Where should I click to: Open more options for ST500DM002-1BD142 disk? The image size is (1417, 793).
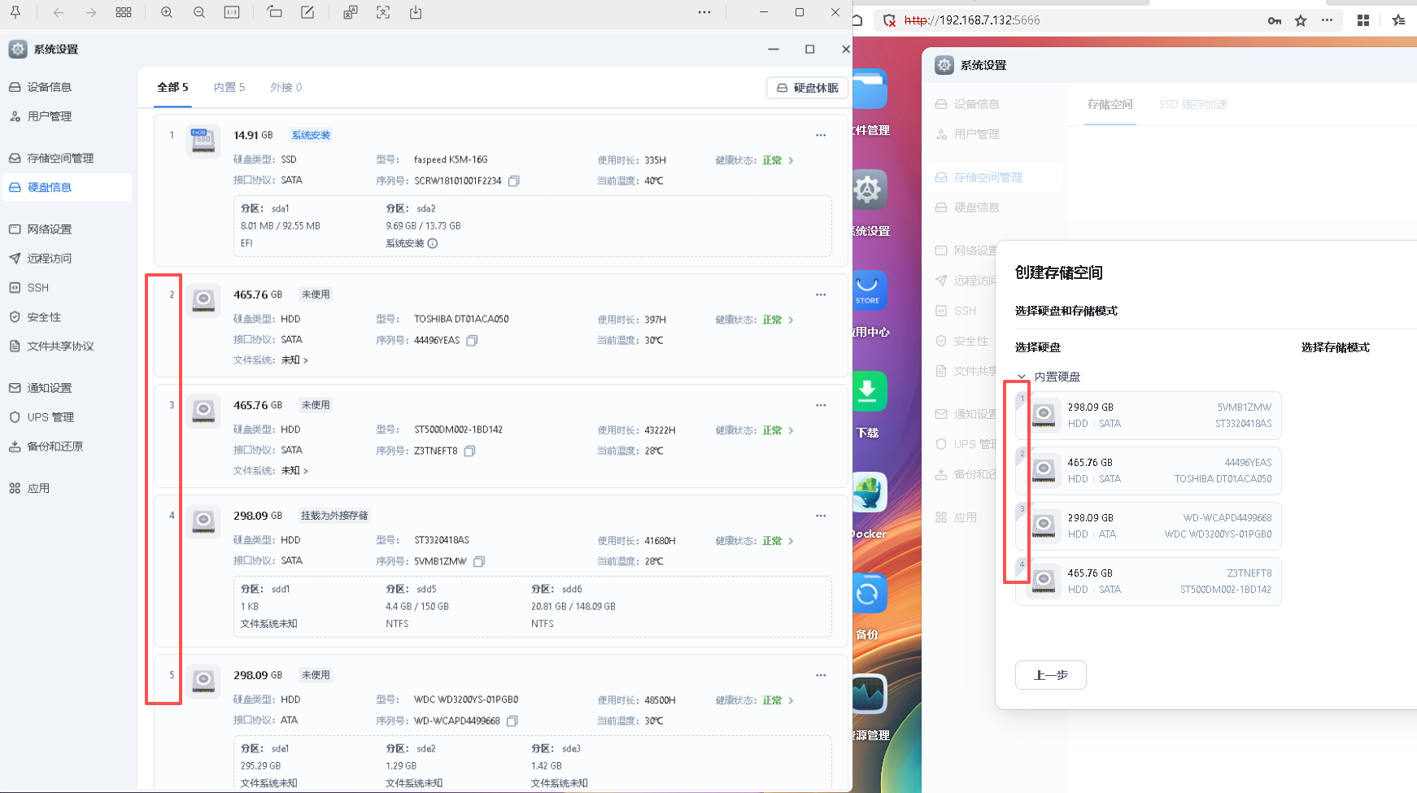821,405
